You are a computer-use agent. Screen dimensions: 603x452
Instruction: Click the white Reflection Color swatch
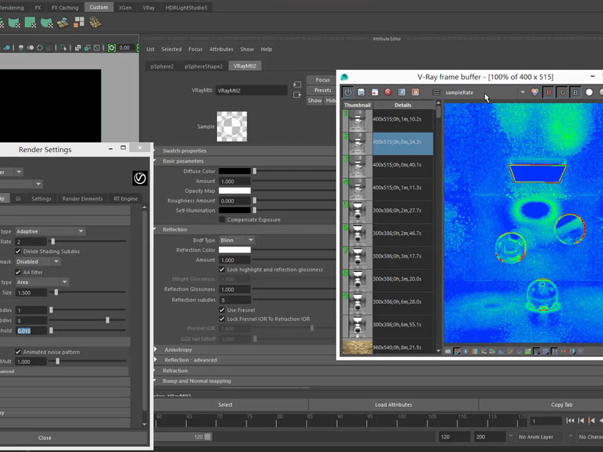[x=234, y=250]
